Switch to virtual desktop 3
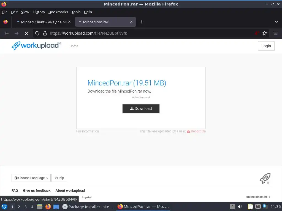Viewport: 282px width, 211px height. click(x=26, y=207)
